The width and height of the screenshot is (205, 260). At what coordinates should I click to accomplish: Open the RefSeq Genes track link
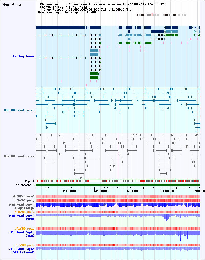pyautogui.click(x=24, y=56)
